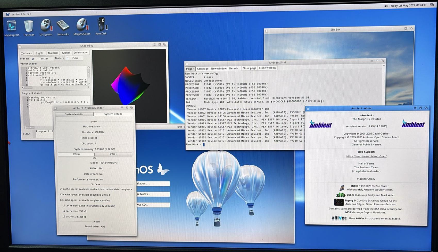The width and height of the screenshot is (438, 252).
Task: Open the Networks desktop icon
Action: click(x=63, y=28)
